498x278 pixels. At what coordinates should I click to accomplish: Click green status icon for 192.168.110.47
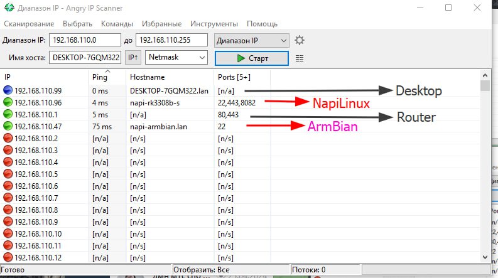click(x=8, y=126)
